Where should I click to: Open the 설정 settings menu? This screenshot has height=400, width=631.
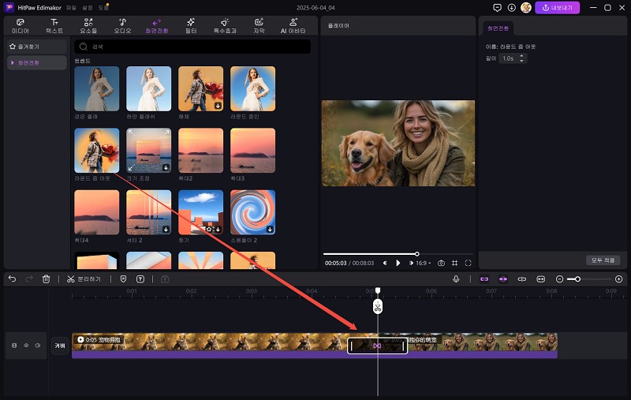pyautogui.click(x=88, y=8)
